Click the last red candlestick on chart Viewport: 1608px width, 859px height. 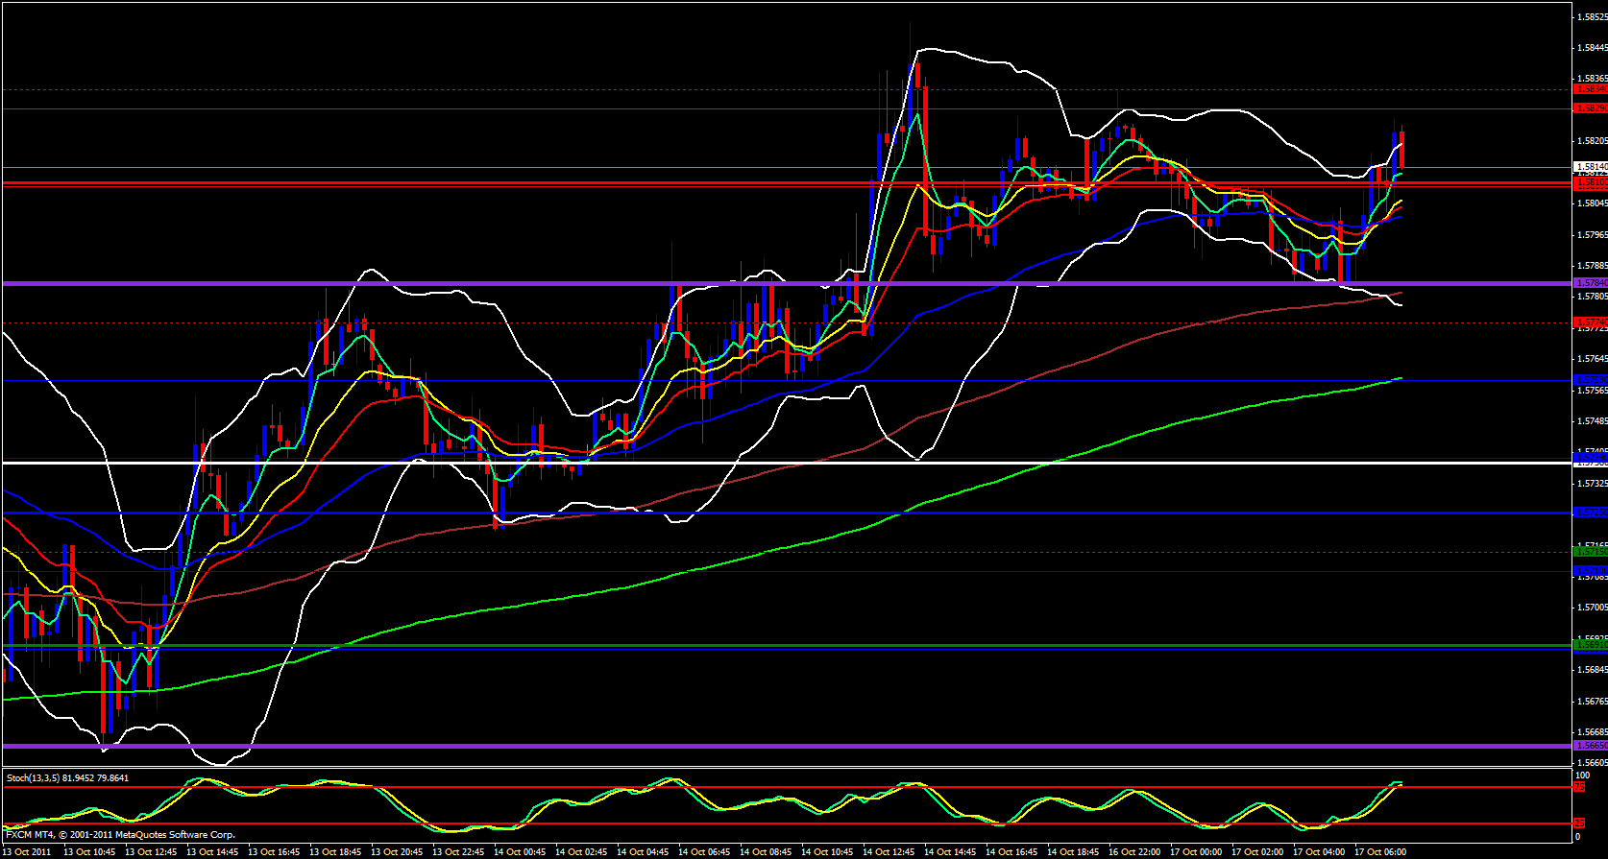pos(1402,151)
